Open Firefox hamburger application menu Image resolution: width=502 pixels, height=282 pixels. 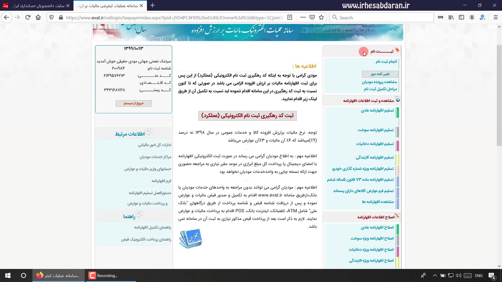(x=495, y=17)
